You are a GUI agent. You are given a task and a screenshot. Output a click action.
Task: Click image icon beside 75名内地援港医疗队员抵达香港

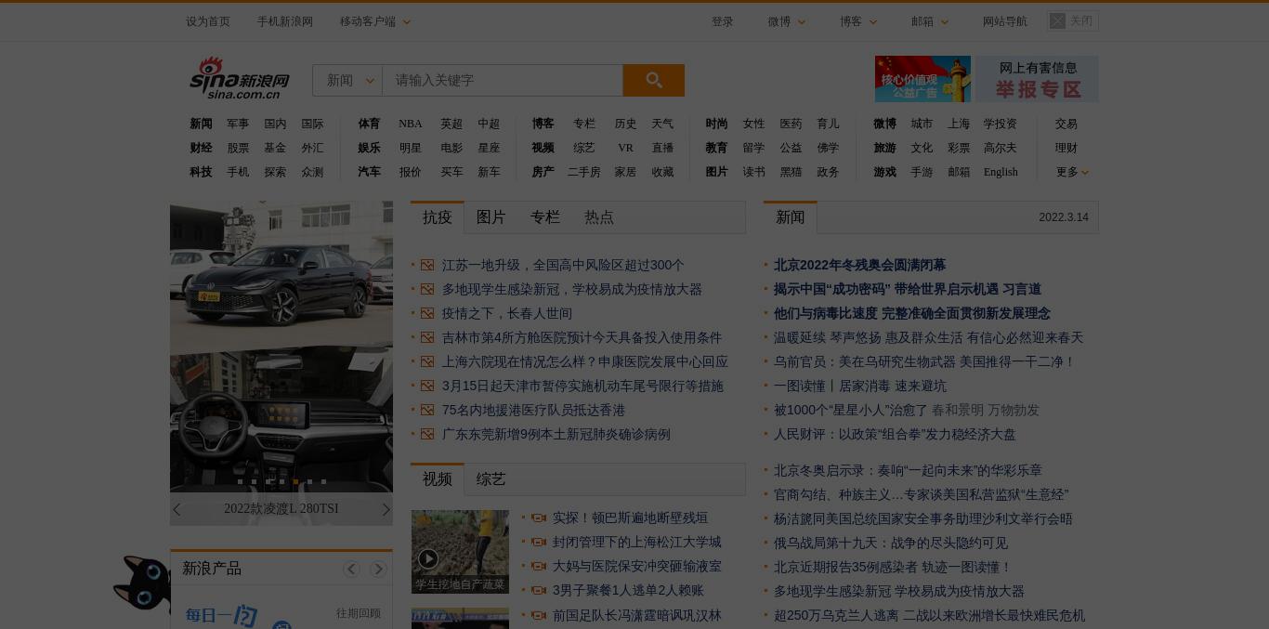point(427,410)
